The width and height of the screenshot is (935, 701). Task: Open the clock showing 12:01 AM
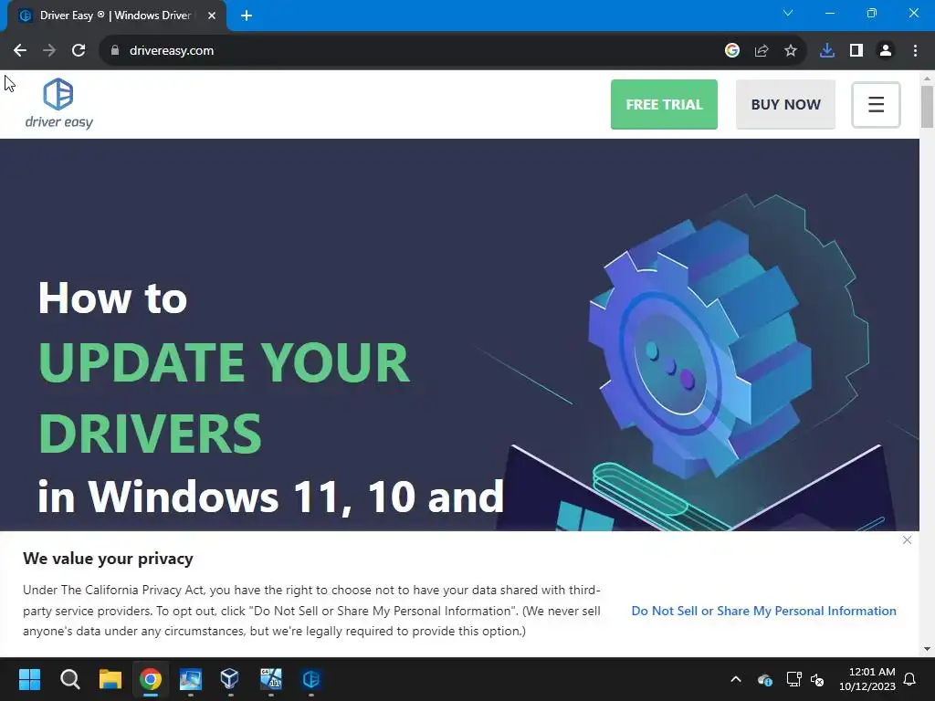867,679
